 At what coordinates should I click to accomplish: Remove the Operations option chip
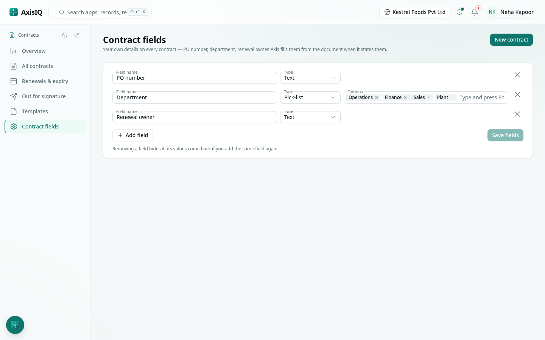(x=377, y=97)
